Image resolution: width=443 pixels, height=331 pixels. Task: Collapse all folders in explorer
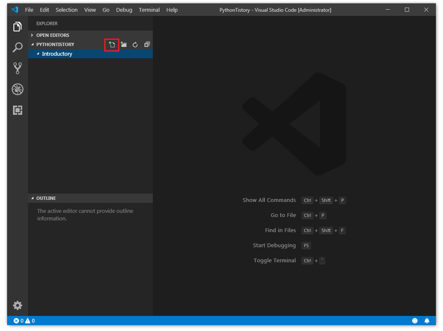pos(147,44)
